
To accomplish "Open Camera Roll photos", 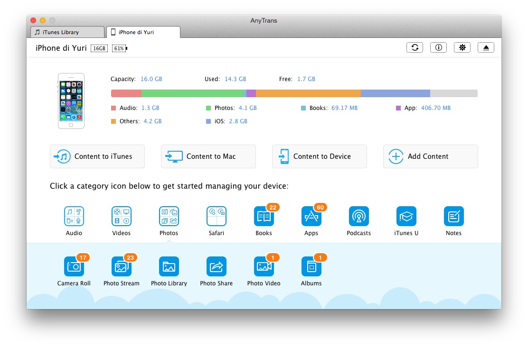I will point(74,266).
